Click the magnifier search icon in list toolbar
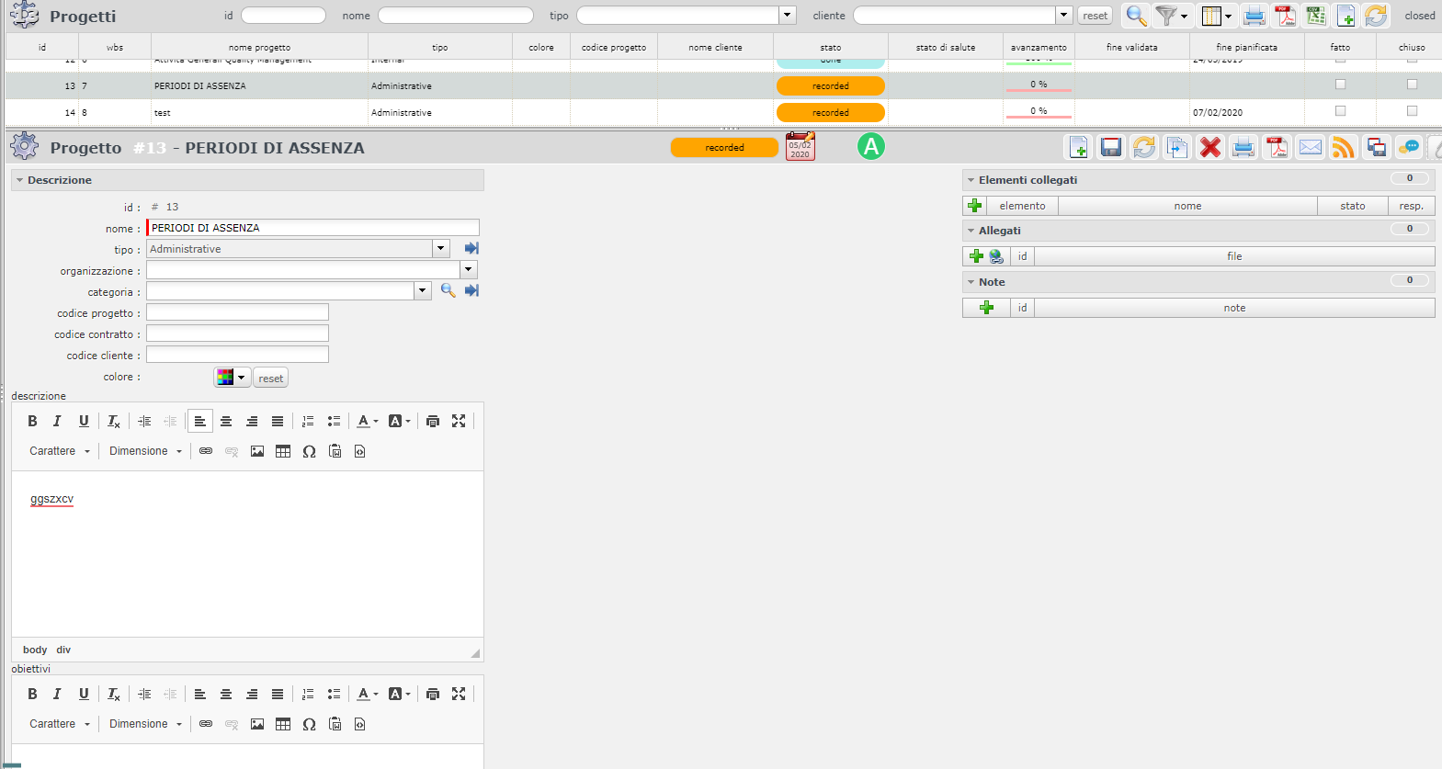 1136,16
